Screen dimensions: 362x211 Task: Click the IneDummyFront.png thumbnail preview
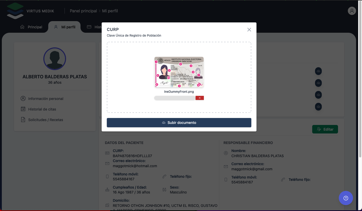click(x=179, y=72)
